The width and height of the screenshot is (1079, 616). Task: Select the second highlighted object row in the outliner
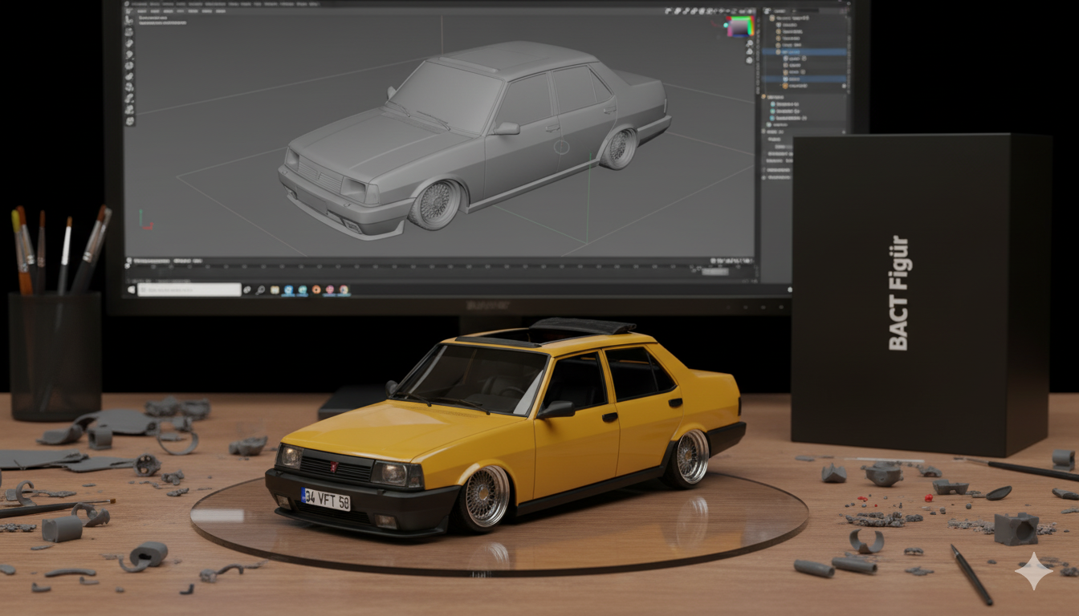click(x=794, y=79)
